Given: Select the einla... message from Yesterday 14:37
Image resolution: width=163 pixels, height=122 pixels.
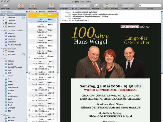Looking at the screenshot, I should click(43, 57).
